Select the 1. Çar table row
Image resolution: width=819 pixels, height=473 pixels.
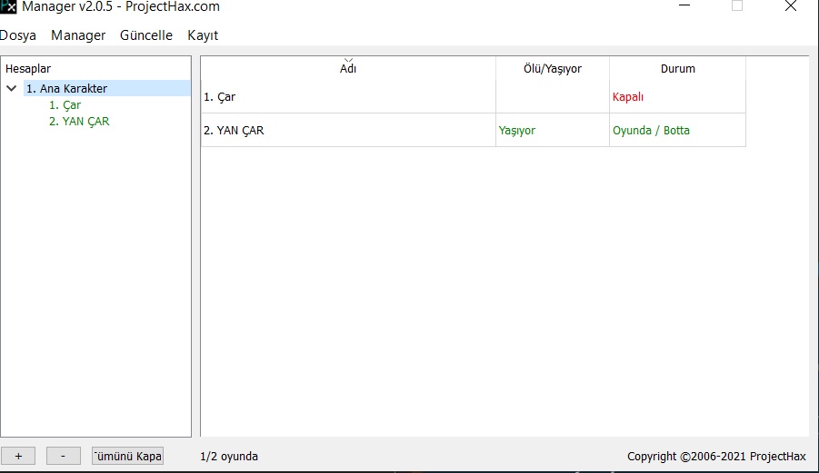(345, 97)
